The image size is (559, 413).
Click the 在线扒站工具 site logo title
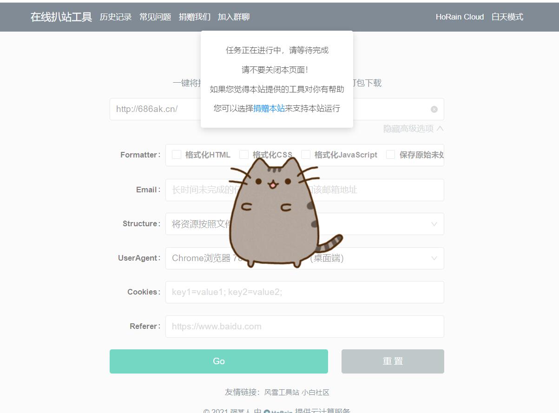pos(61,17)
